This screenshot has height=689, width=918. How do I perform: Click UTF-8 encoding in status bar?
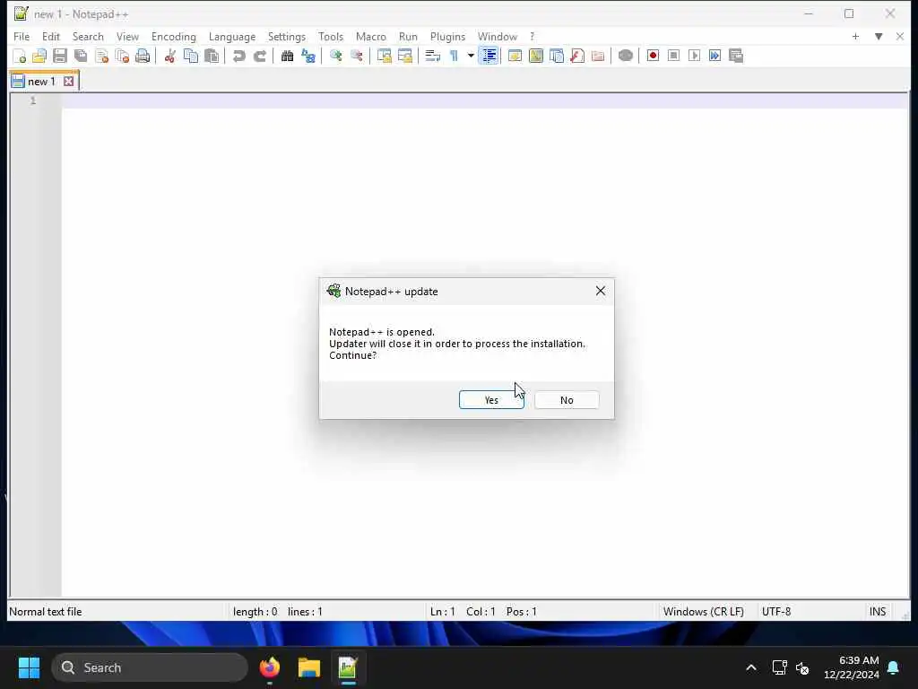(776, 611)
